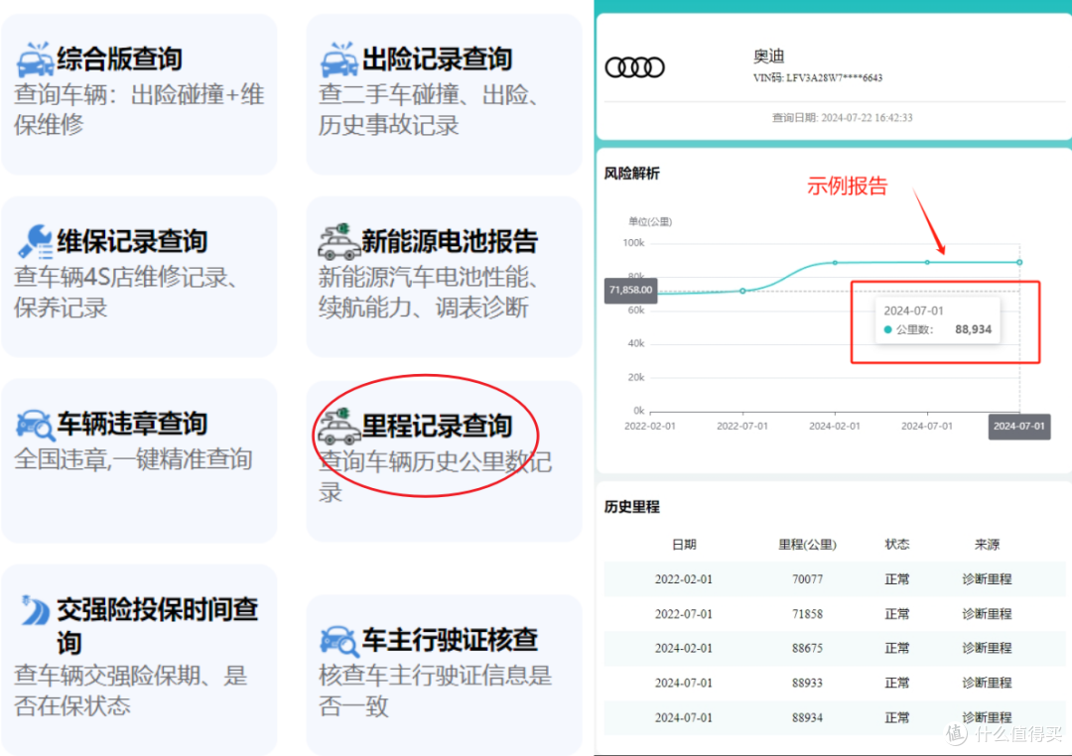This screenshot has width=1072, height=756.
Task: Click description 查询车辆历史公里数记录
Action: coord(435,476)
